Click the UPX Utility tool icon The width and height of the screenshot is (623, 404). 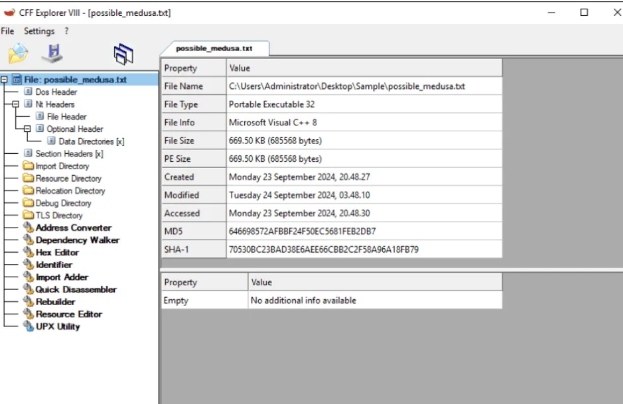point(29,326)
